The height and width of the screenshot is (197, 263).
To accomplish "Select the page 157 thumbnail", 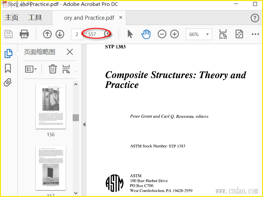I will pyautogui.click(x=51, y=168).
